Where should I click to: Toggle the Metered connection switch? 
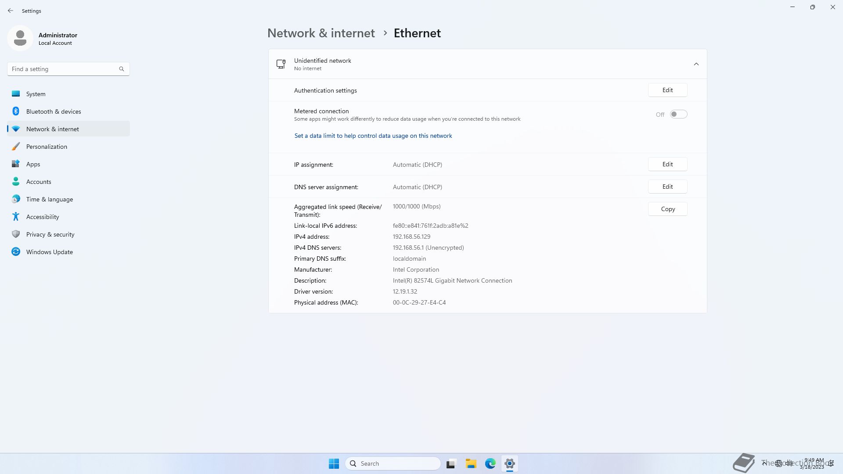click(x=678, y=115)
